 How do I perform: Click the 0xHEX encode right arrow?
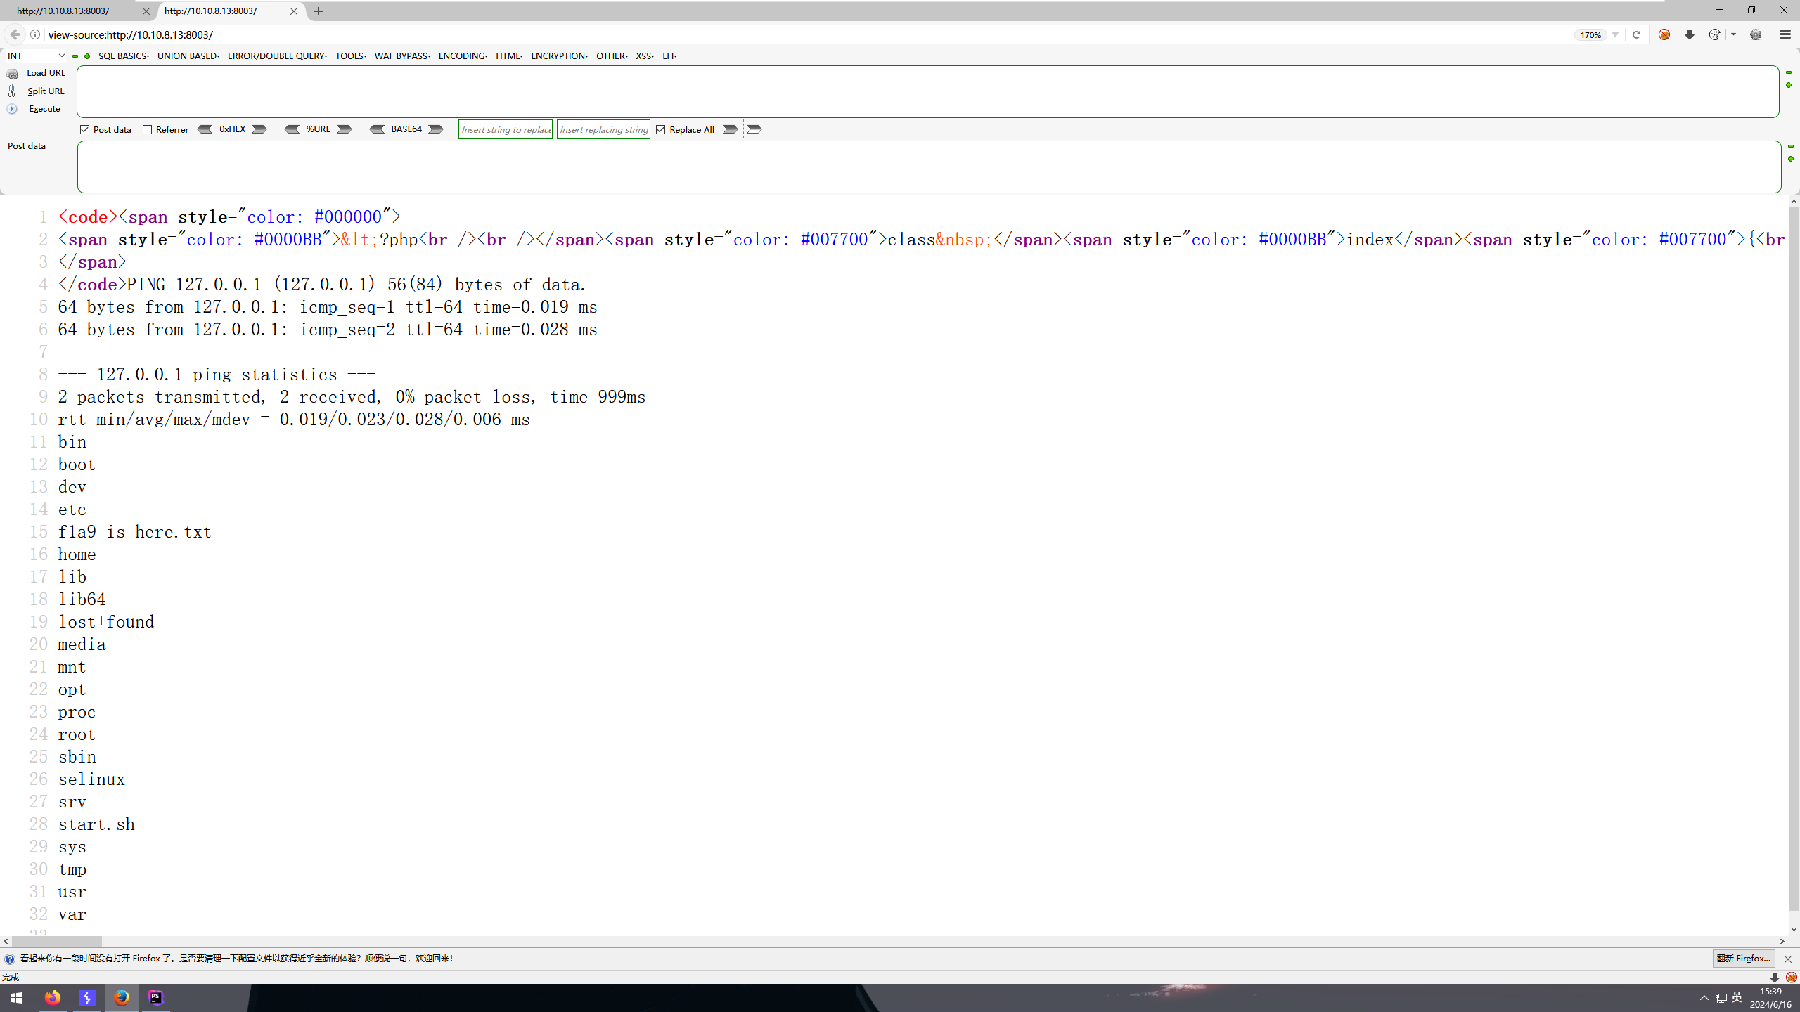point(259,129)
